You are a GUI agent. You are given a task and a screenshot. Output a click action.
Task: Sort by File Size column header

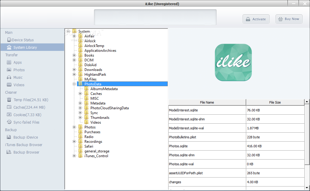(x=275, y=102)
